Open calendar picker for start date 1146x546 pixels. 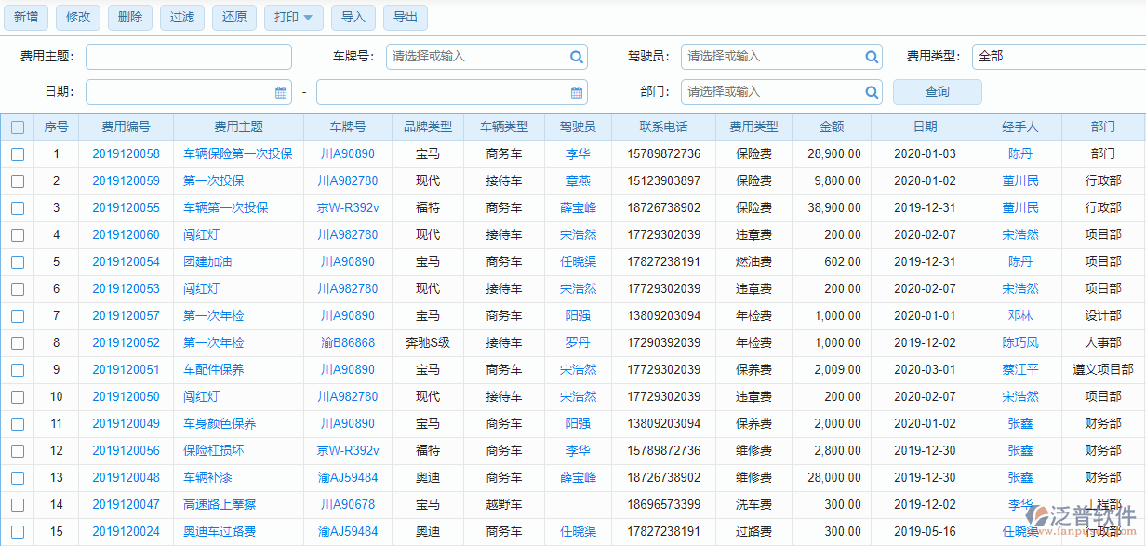[x=281, y=92]
